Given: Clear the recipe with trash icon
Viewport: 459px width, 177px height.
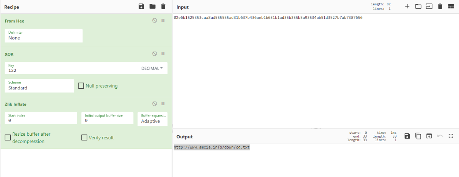Looking at the screenshot, I should [163, 6].
